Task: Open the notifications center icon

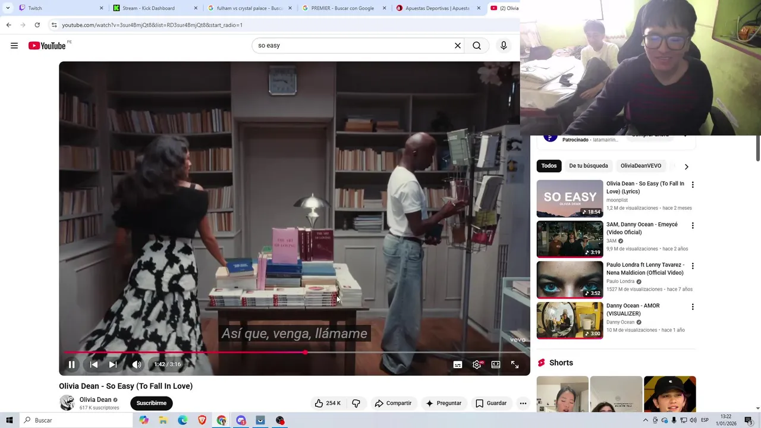Action: point(749,420)
